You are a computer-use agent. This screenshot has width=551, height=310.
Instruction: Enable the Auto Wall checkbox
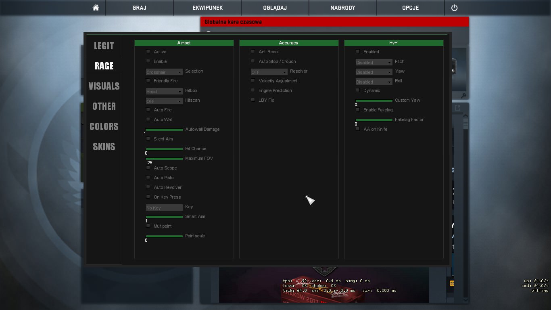coord(148,119)
